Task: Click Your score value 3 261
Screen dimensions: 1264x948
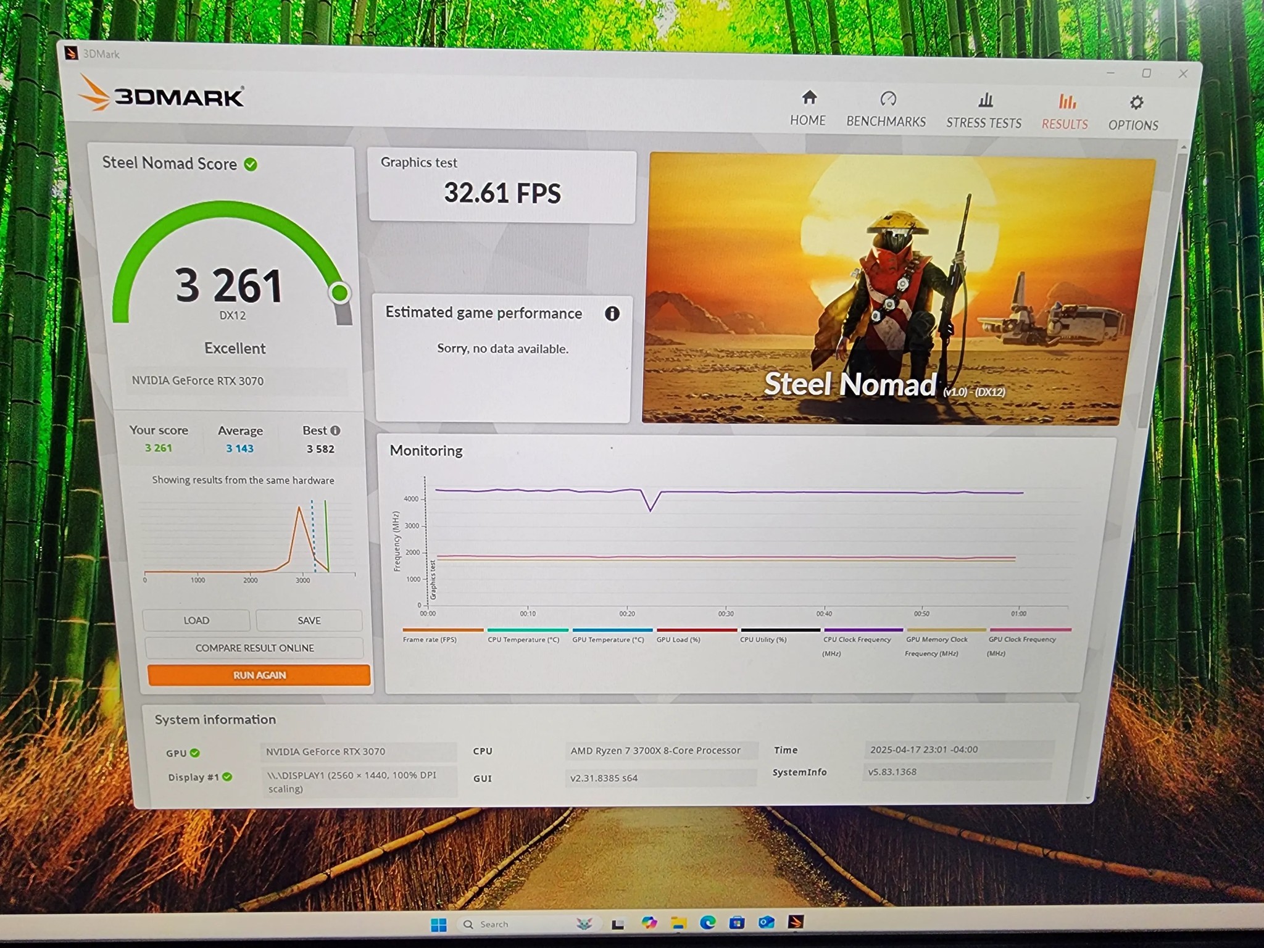Action: 159,448
